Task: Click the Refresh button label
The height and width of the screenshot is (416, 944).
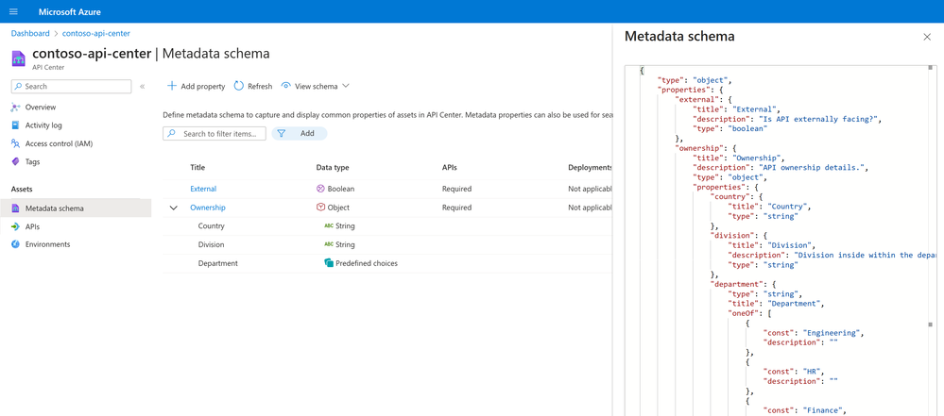Action: point(260,87)
